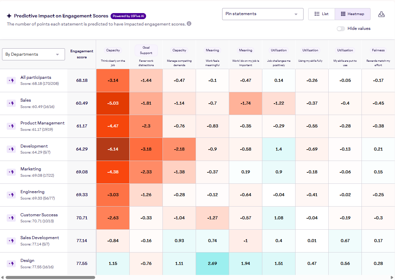Click the AI insight icon for Customer Success

pos(11,218)
